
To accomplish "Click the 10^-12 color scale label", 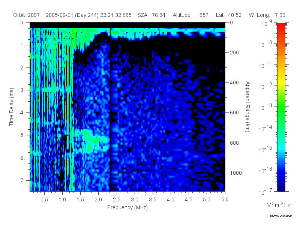I will point(265,86).
